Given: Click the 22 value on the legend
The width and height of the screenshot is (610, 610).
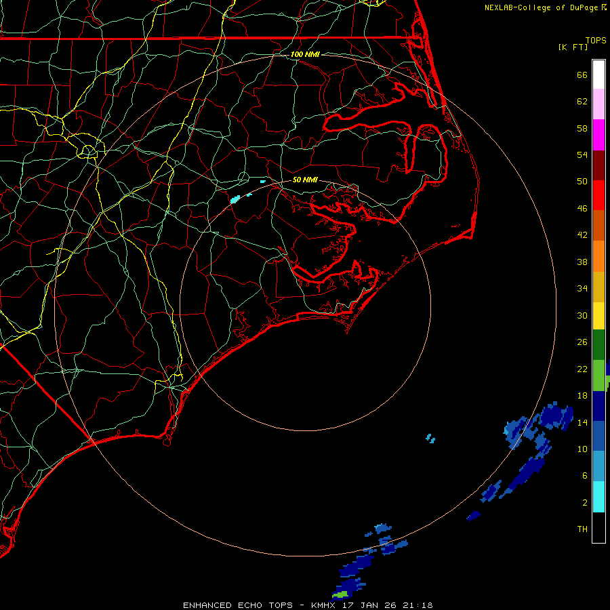Looking at the screenshot, I should (x=582, y=369).
